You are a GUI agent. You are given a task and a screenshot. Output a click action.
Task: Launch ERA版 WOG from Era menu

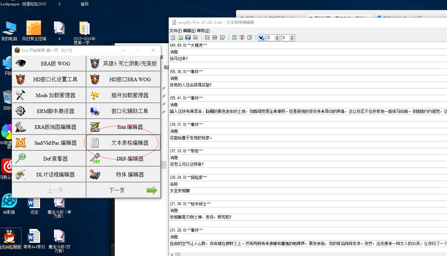point(49,63)
